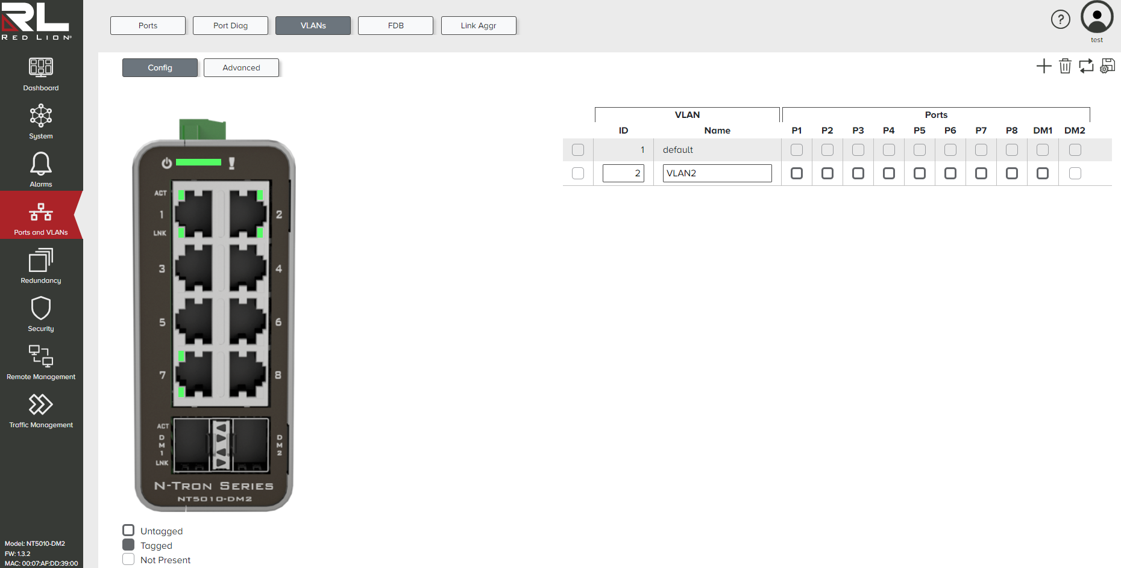This screenshot has height=568, width=1121.
Task: Click port 2 on switch image
Action: click(x=247, y=214)
